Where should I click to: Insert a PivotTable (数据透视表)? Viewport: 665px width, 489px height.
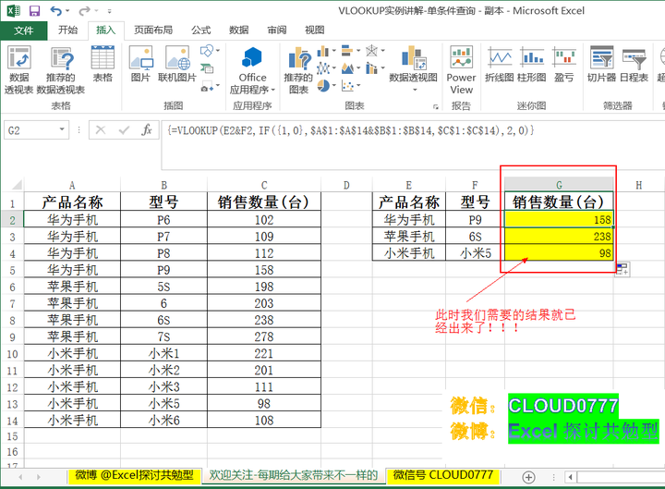click(x=18, y=70)
